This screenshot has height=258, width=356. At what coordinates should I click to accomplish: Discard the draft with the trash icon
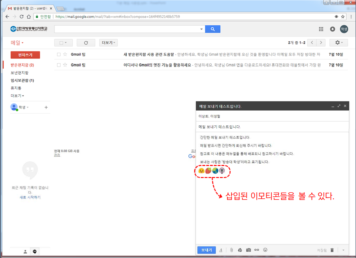332,250
